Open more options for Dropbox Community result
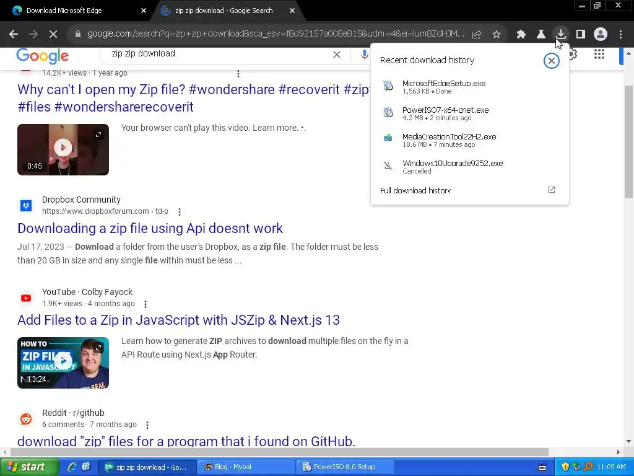Viewport: 634px width, 476px height. [x=180, y=211]
